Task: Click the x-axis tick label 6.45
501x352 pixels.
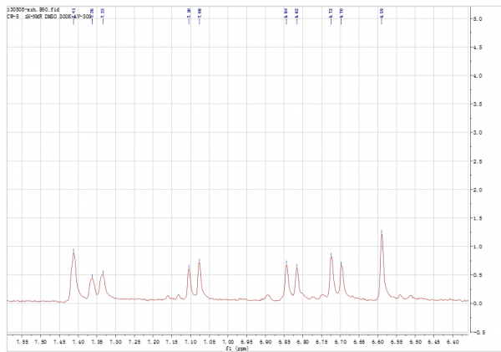Action: coord(434,342)
